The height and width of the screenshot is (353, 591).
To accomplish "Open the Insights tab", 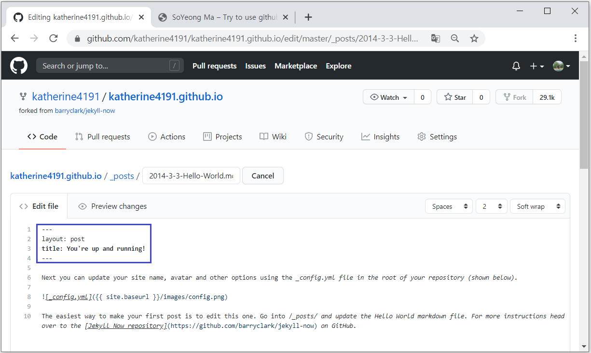I will point(380,136).
